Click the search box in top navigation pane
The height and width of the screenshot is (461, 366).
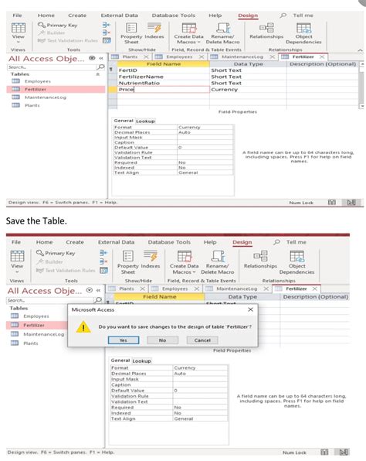tap(52, 67)
